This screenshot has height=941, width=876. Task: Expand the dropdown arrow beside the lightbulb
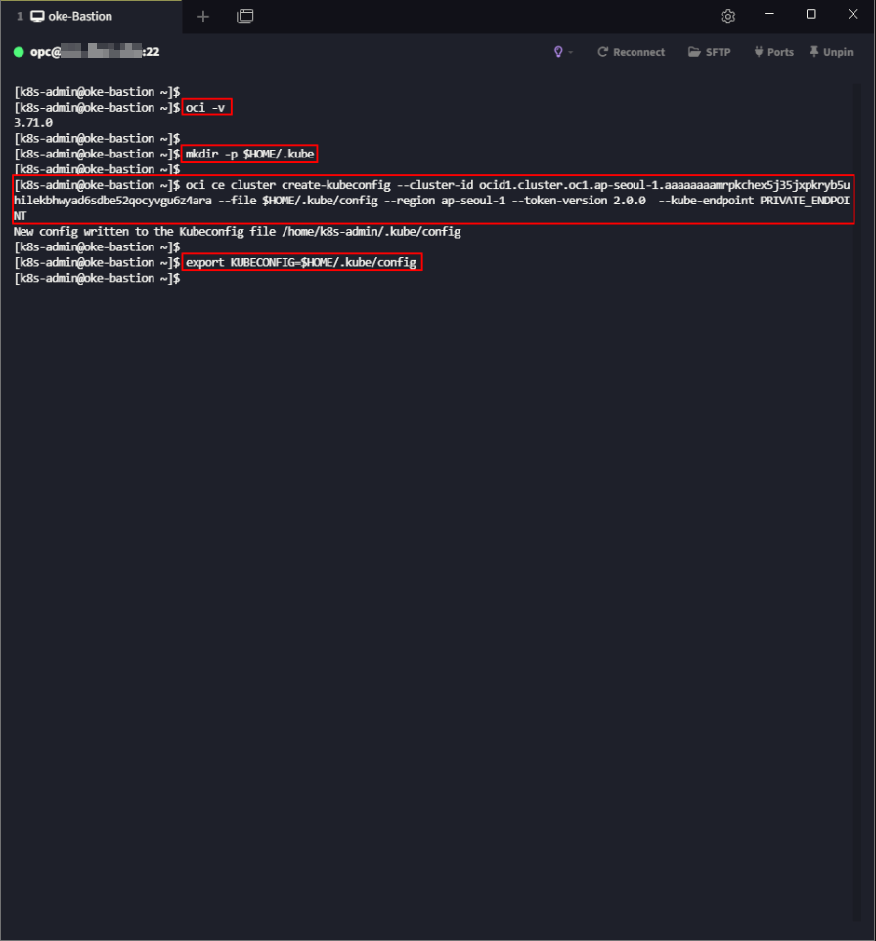(x=571, y=52)
